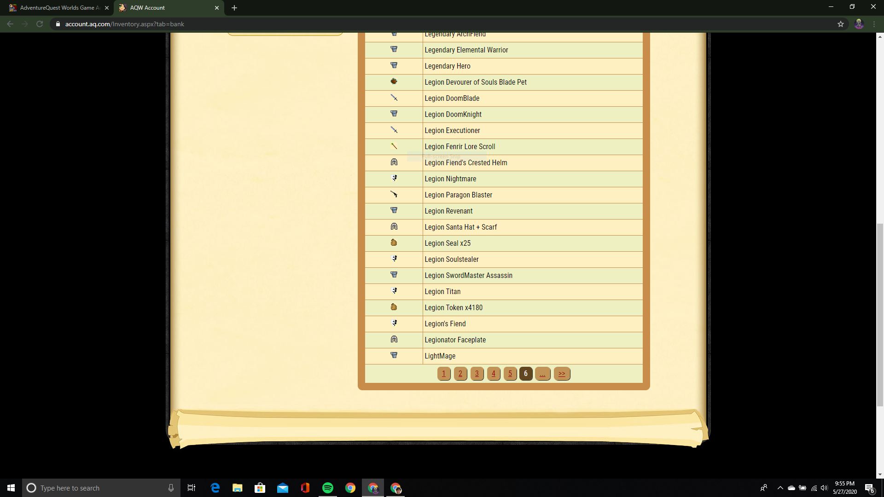The image size is (884, 497).
Task: Go to bank page 1
Action: pyautogui.click(x=444, y=374)
